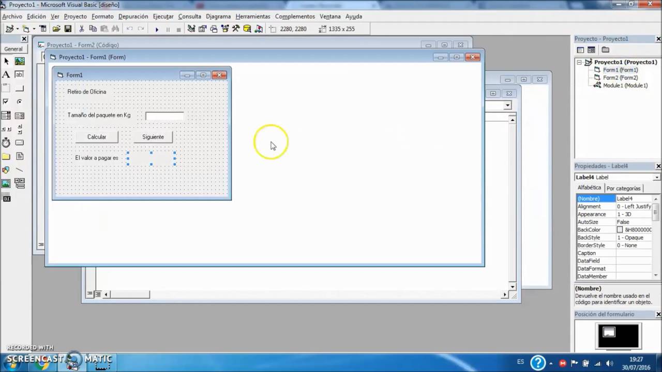662x372 pixels.
Task: Select the Frame control tool
Action: (6, 88)
